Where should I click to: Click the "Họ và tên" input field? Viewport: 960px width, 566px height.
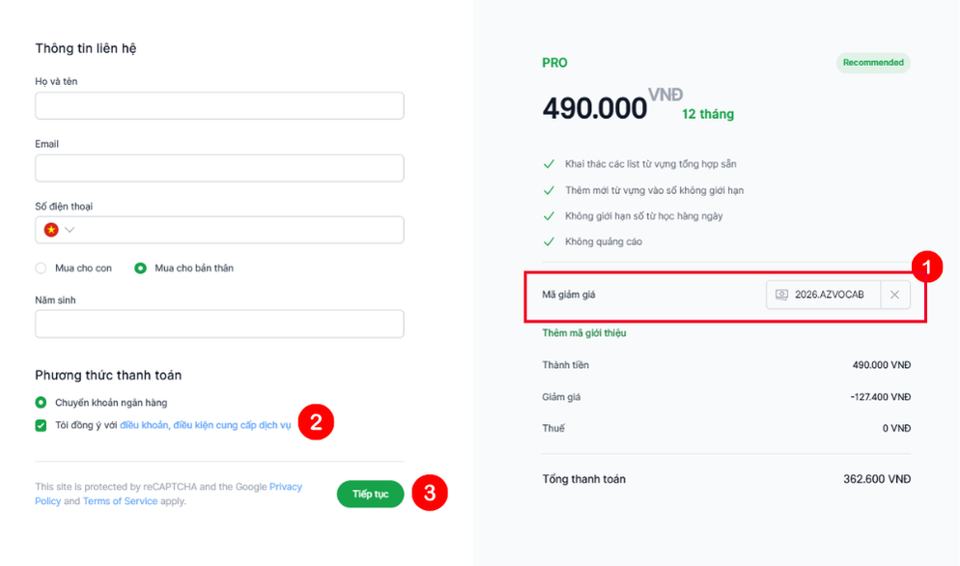pyautogui.click(x=219, y=105)
